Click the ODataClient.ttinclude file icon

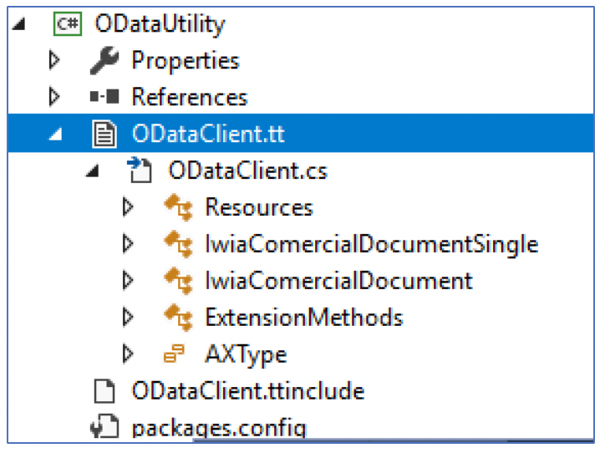(104, 391)
